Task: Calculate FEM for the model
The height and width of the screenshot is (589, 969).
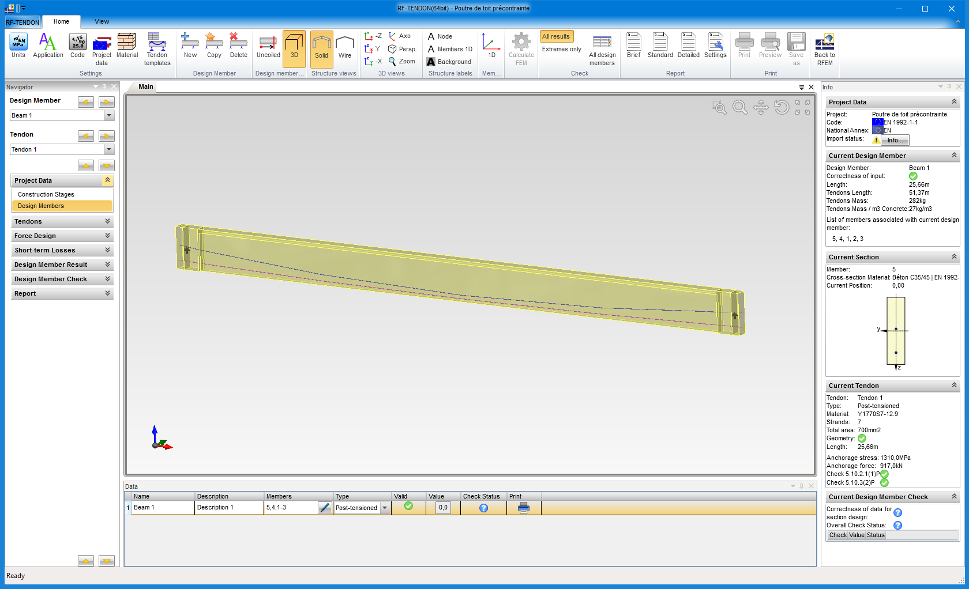Action: 521,50
